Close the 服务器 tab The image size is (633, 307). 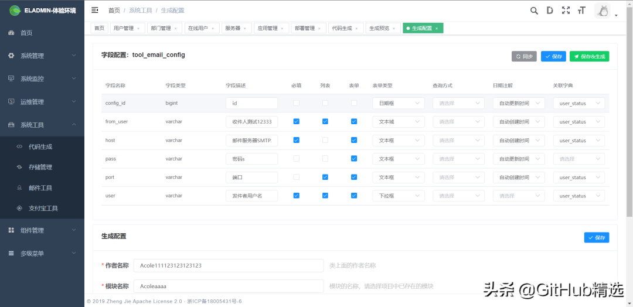245,29
